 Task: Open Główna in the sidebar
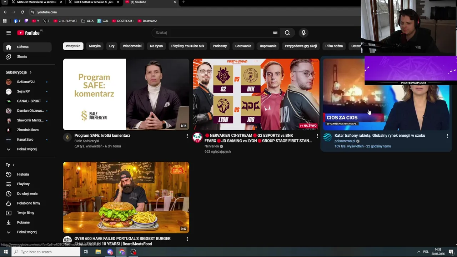(x=27, y=47)
